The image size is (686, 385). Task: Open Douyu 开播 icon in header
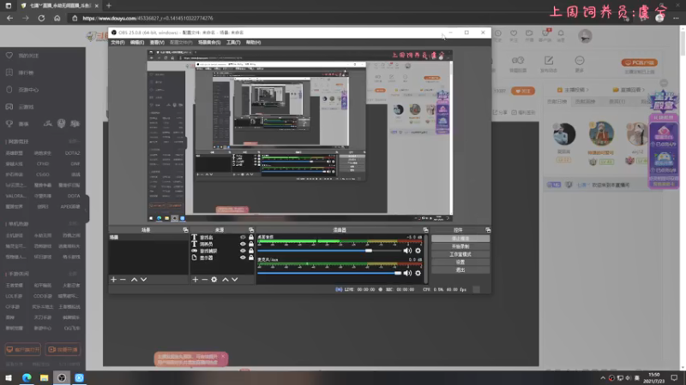pos(529,33)
